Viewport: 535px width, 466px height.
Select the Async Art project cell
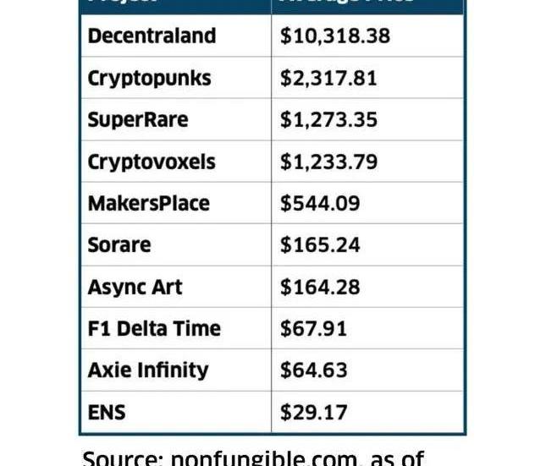(x=176, y=287)
